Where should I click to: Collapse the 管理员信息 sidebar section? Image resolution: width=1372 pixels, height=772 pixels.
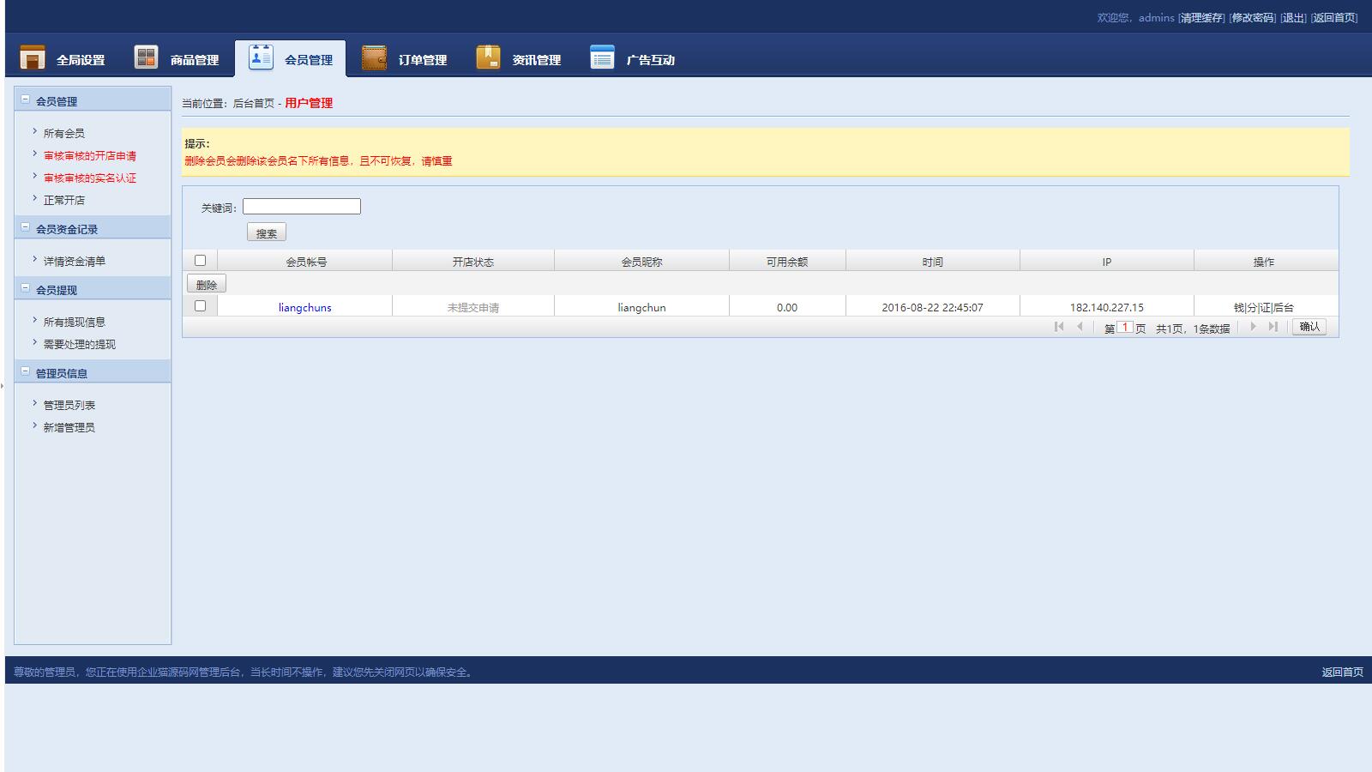[25, 371]
